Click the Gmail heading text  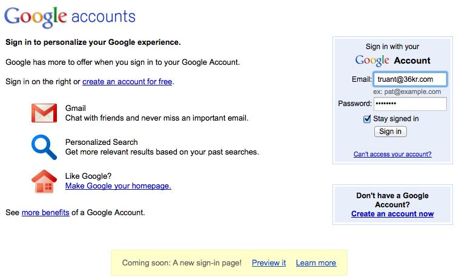point(76,108)
